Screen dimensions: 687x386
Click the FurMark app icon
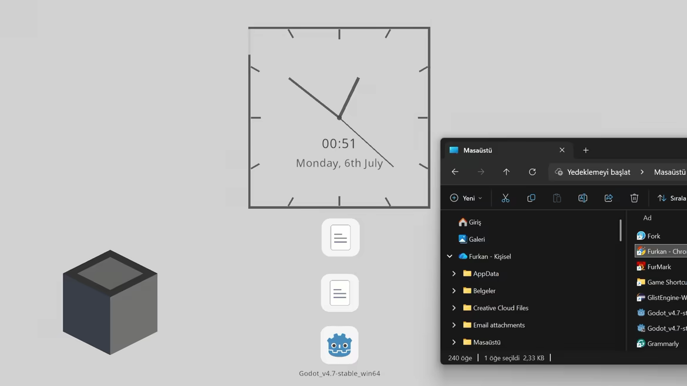tap(641, 266)
